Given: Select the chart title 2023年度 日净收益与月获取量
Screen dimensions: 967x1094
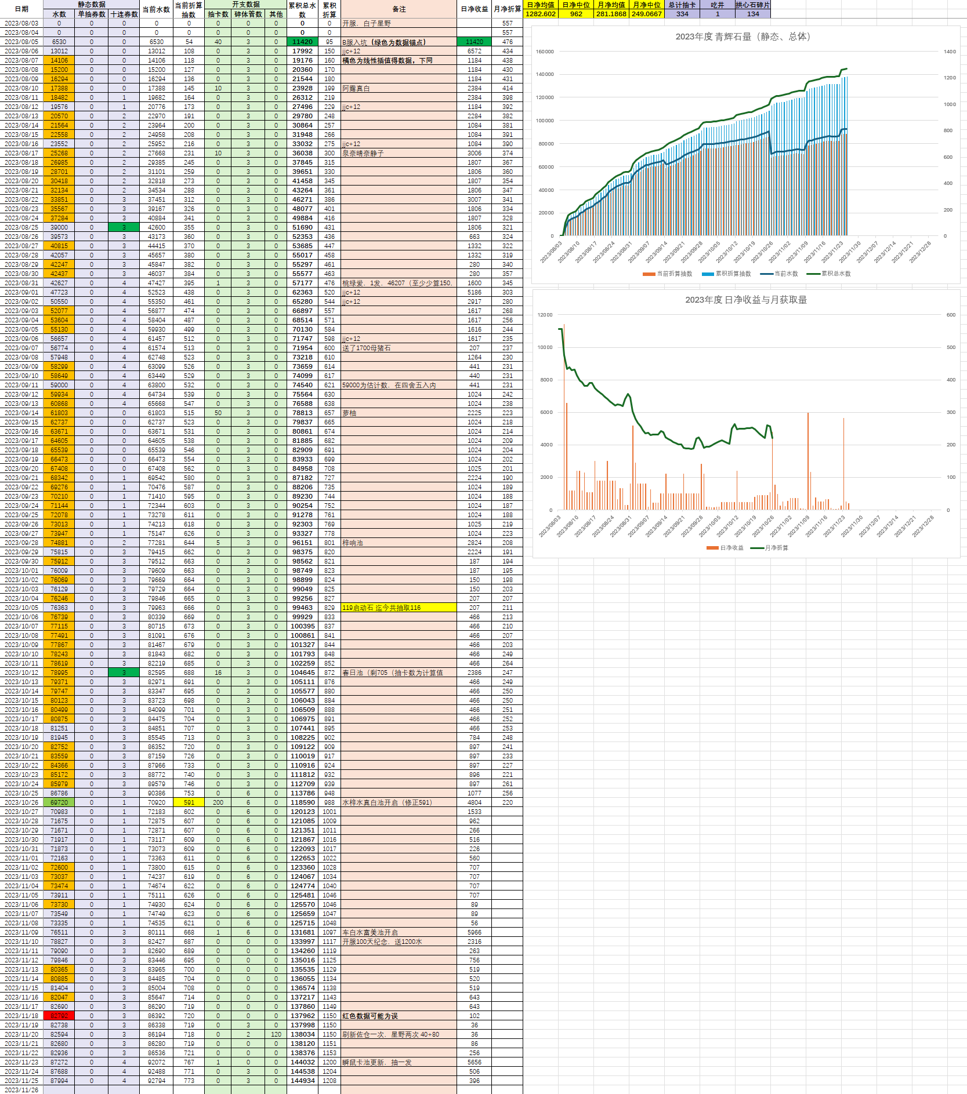Looking at the screenshot, I should (746, 300).
